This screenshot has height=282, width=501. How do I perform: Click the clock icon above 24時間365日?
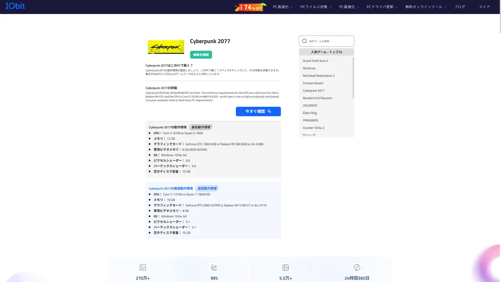[x=357, y=267]
